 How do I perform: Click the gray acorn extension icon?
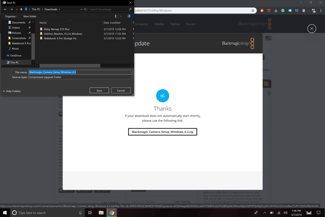pos(304,11)
